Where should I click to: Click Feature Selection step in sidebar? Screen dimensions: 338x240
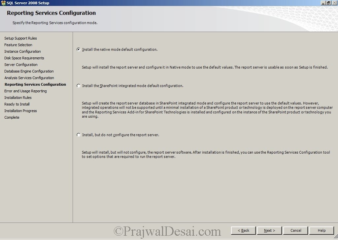(x=18, y=45)
